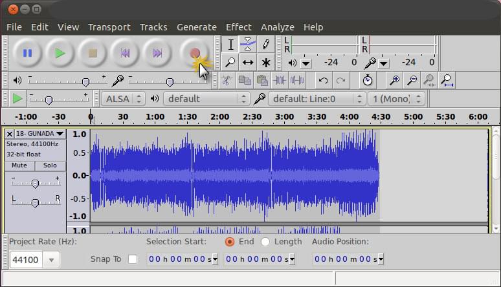Enable the Snap To checkbox
The width and height of the screenshot is (501, 287).
[133, 259]
